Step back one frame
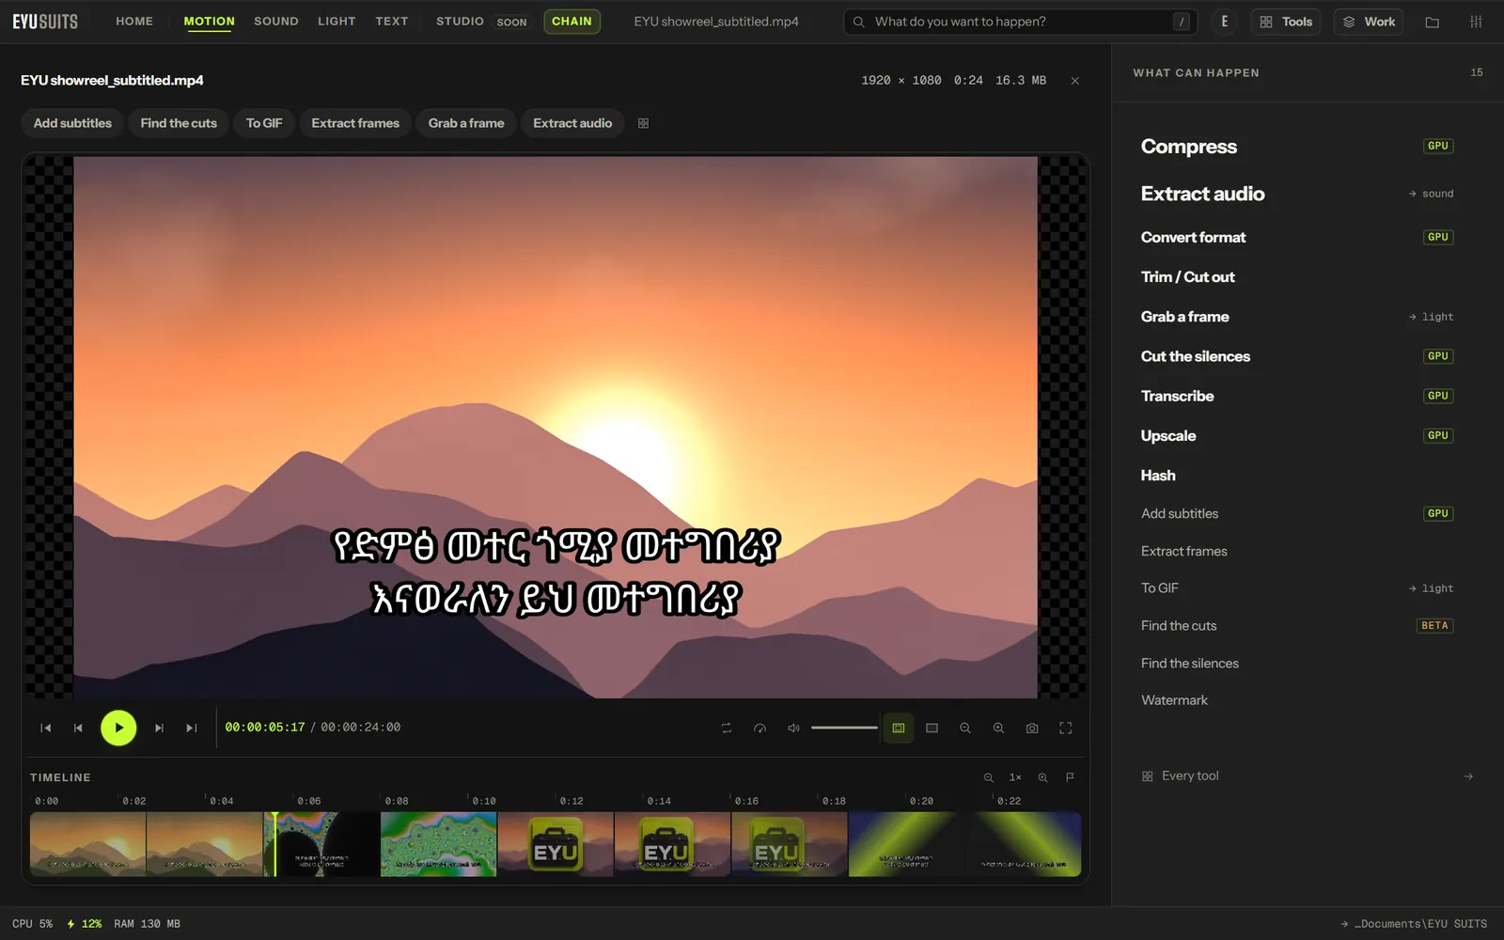Image resolution: width=1504 pixels, height=940 pixels. (79, 728)
